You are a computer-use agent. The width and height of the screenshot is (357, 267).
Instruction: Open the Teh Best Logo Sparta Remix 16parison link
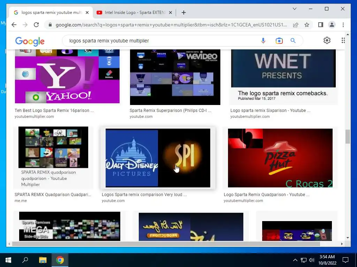coord(54,111)
